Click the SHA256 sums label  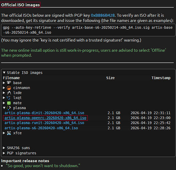click(x=18, y=148)
